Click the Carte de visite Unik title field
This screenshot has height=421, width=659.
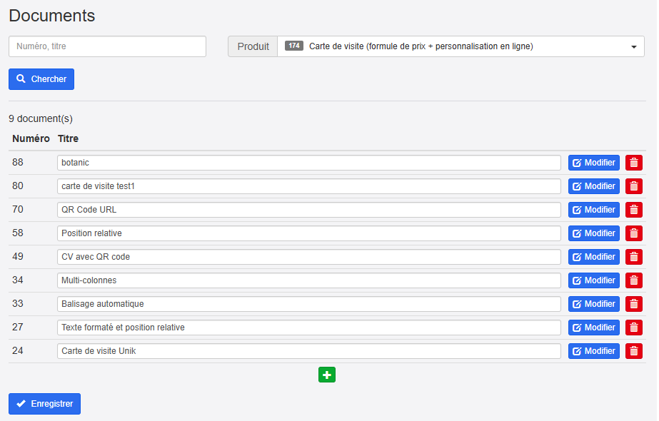pyautogui.click(x=308, y=351)
